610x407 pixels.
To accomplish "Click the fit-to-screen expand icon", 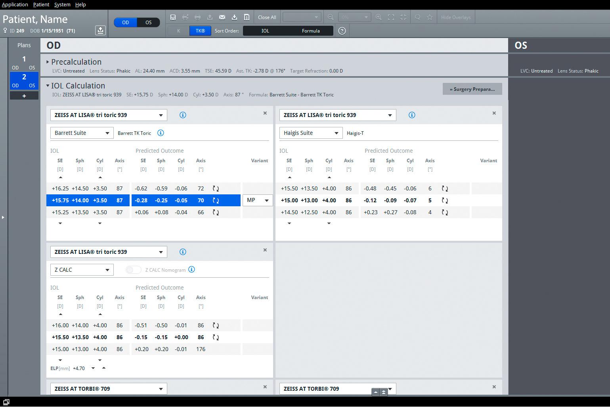I will 391,17.
